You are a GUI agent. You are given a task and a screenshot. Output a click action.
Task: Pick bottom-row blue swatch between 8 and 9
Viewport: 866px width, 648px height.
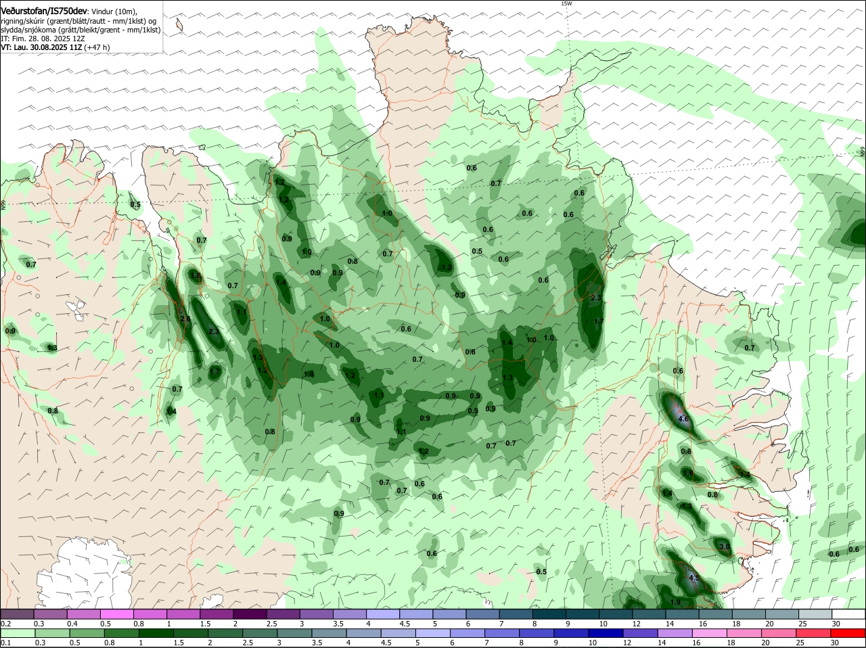pyautogui.click(x=537, y=633)
